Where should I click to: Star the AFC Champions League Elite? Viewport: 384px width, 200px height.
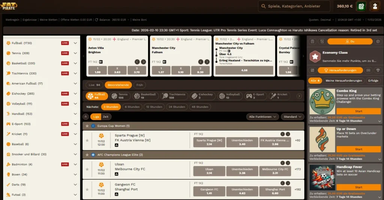coord(87,155)
